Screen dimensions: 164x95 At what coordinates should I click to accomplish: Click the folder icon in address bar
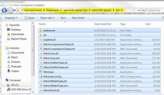pyautogui.click(x=18, y=10)
